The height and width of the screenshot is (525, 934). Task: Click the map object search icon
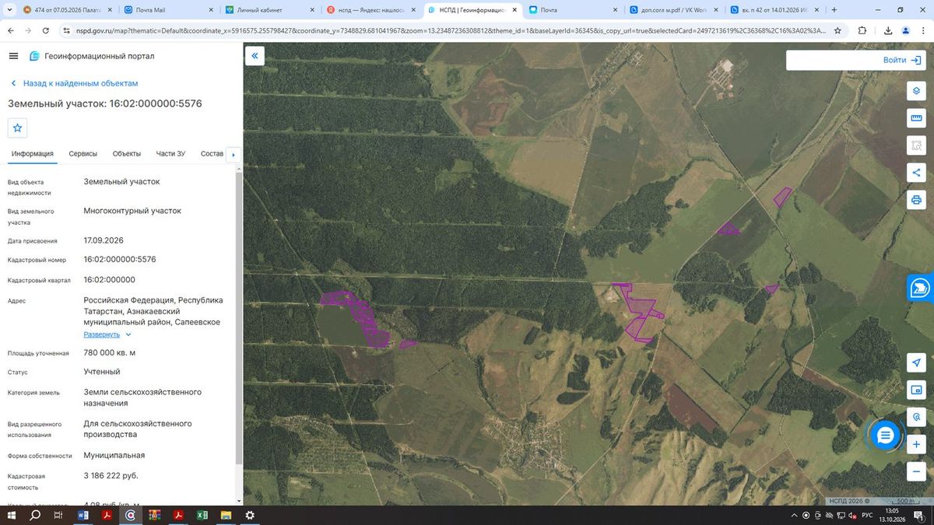[916, 417]
